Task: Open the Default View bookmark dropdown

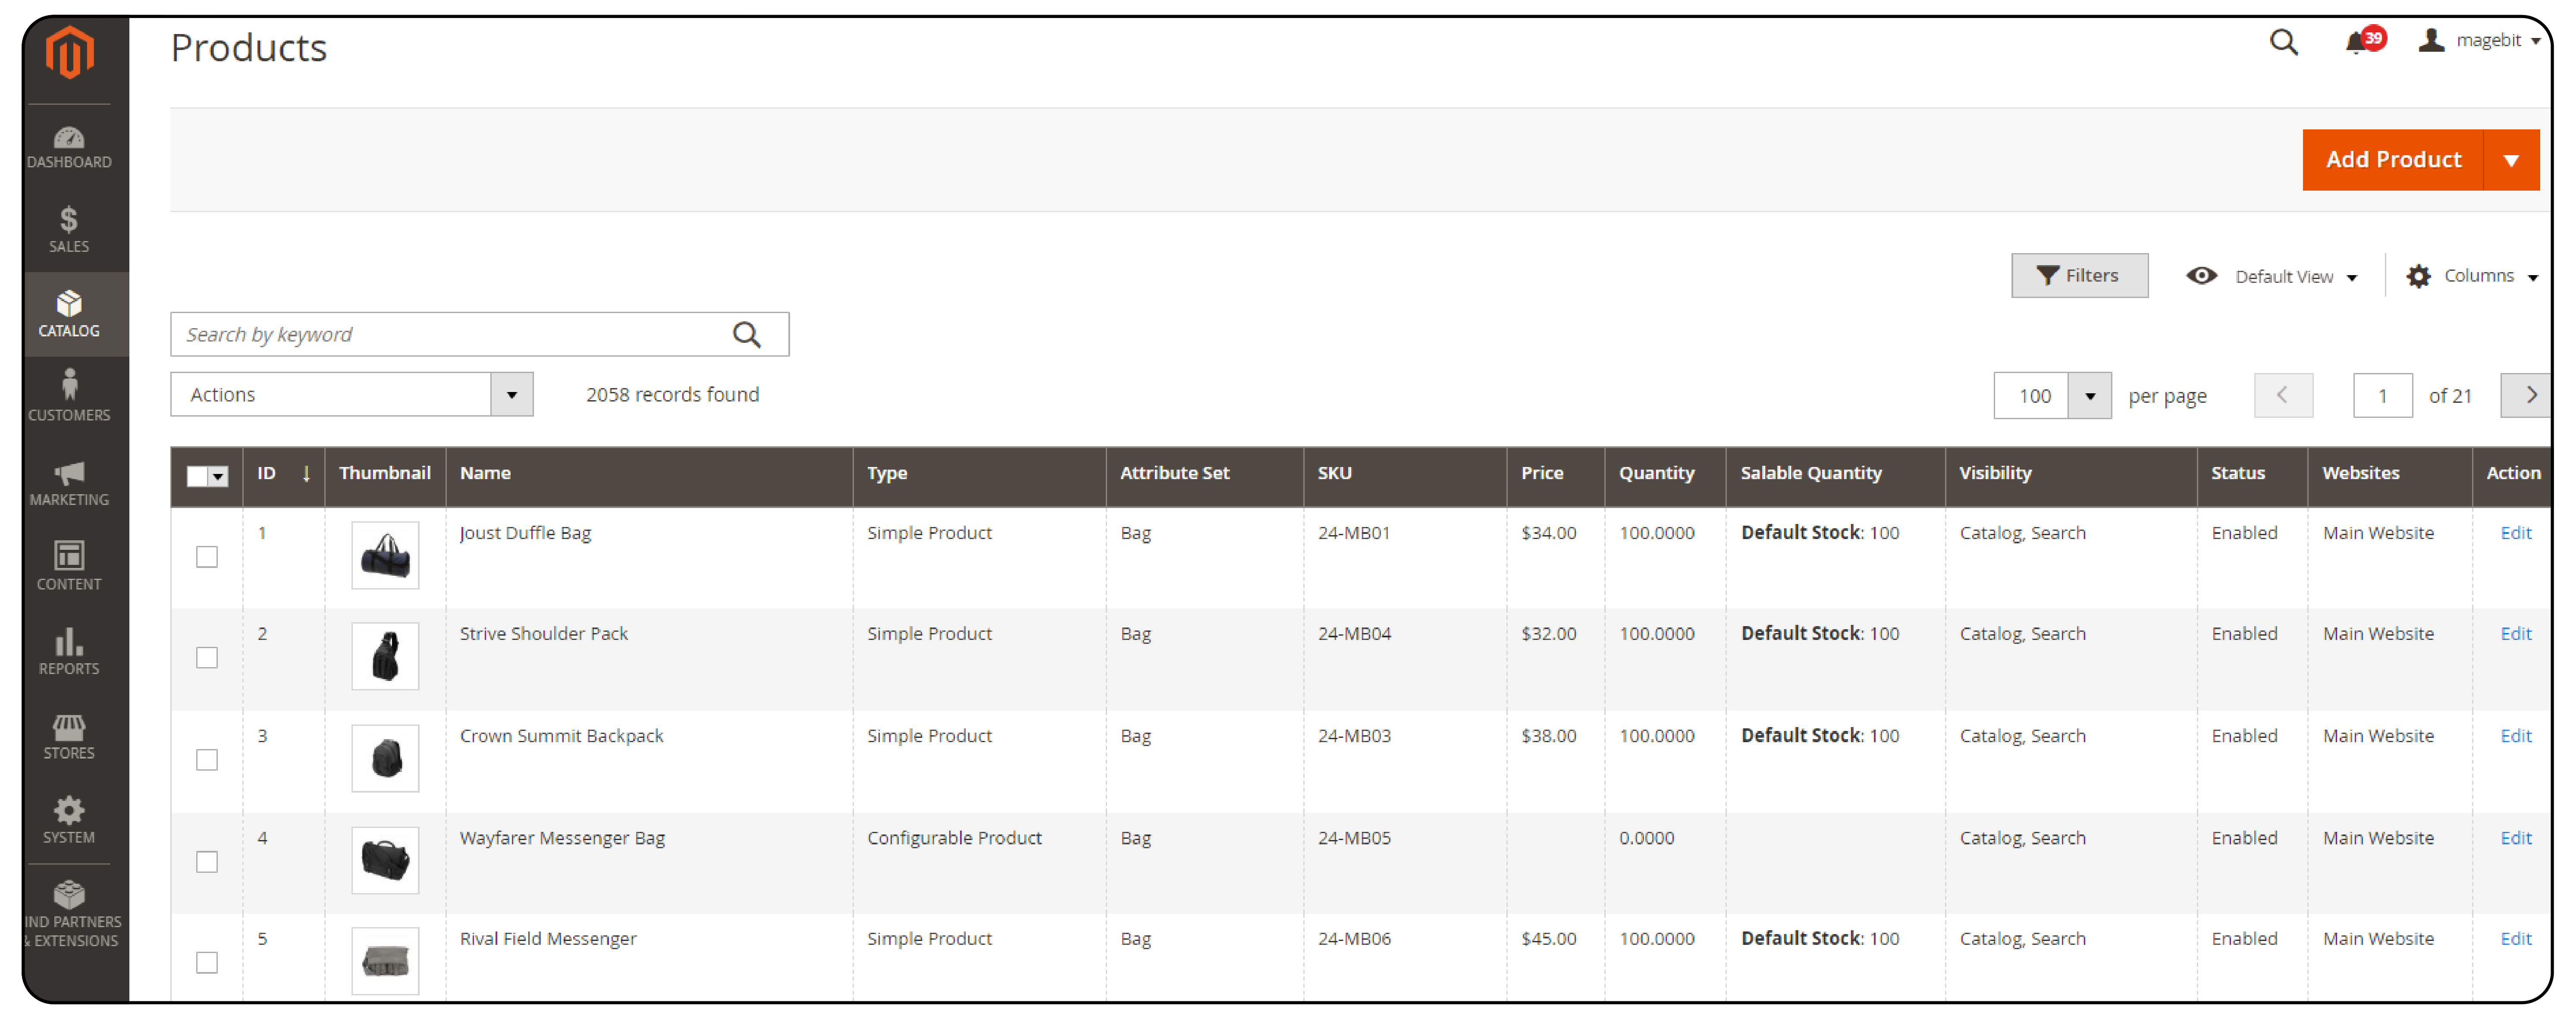Action: [2272, 276]
